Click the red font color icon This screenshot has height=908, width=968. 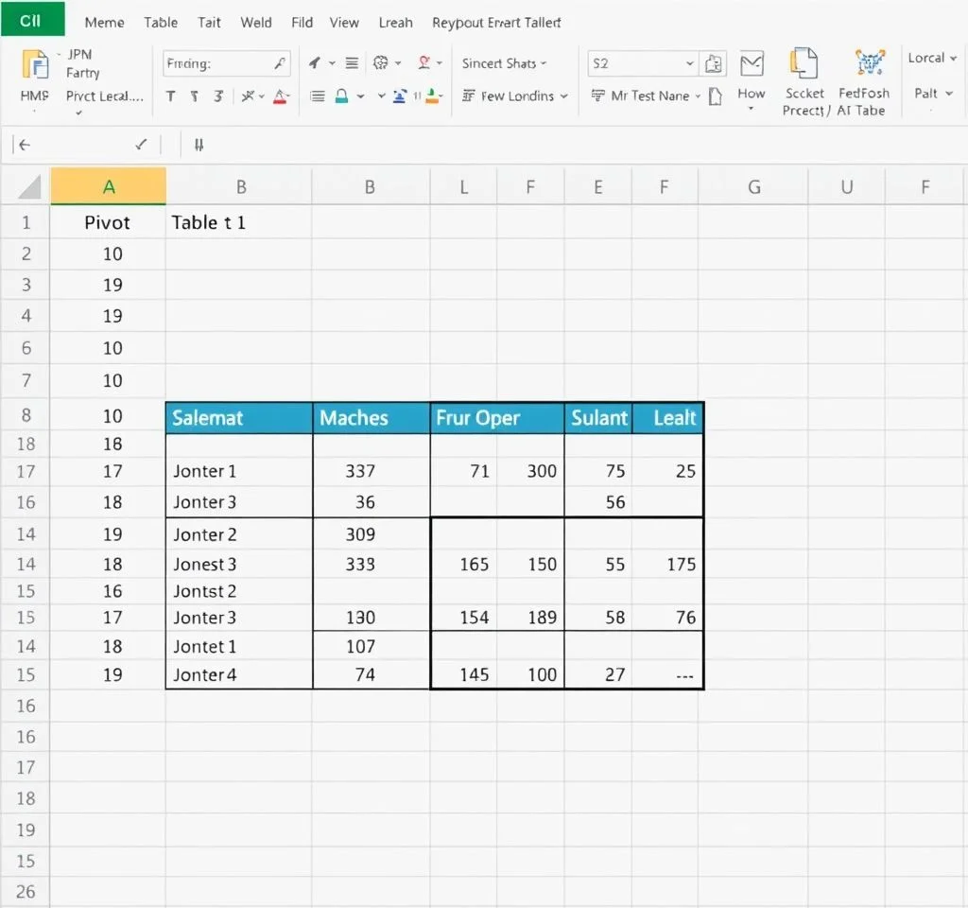[x=280, y=96]
